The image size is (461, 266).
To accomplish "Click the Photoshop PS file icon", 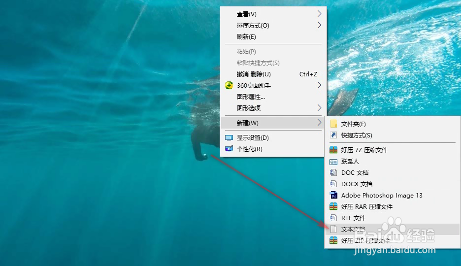I will [333, 195].
